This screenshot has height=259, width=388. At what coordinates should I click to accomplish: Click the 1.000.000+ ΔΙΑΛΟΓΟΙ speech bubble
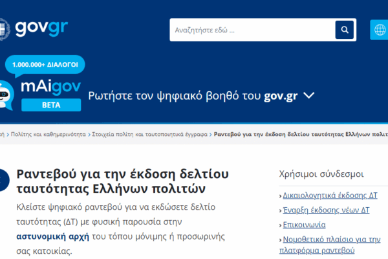point(45,65)
